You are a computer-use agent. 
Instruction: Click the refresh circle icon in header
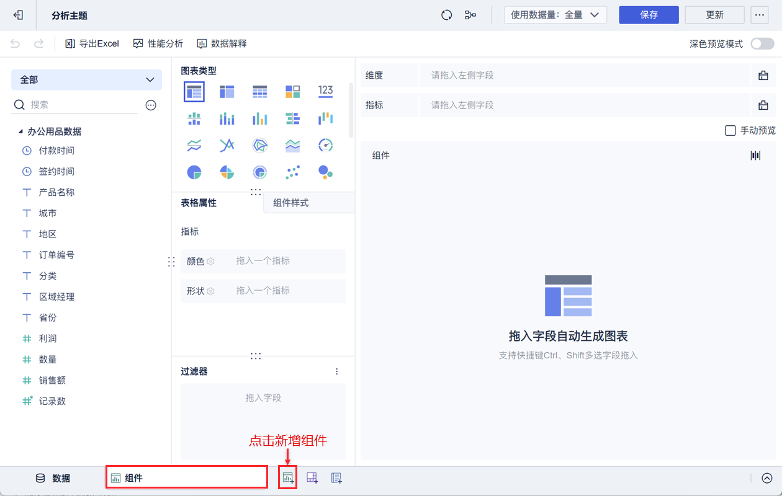tap(446, 15)
